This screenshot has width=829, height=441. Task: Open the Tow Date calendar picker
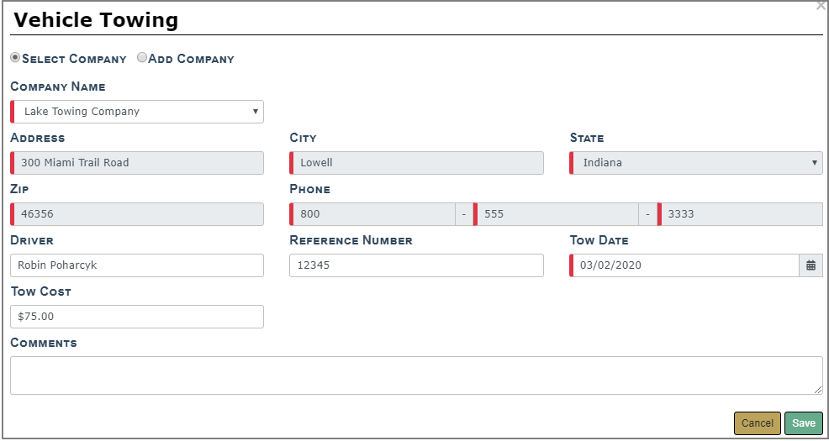pos(811,265)
